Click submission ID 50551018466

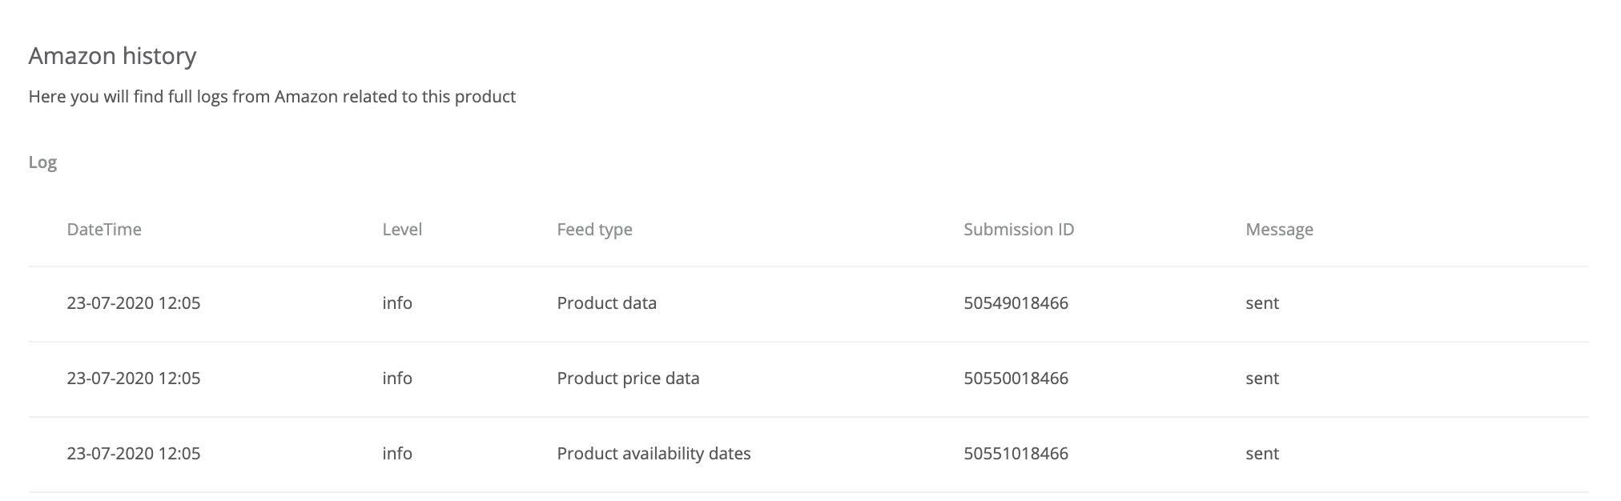[1016, 454]
